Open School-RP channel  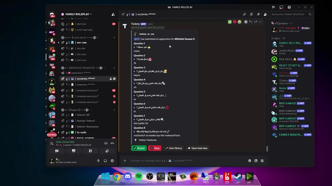coord(88,115)
